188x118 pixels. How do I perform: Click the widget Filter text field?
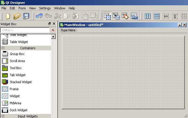(x=25, y=30)
